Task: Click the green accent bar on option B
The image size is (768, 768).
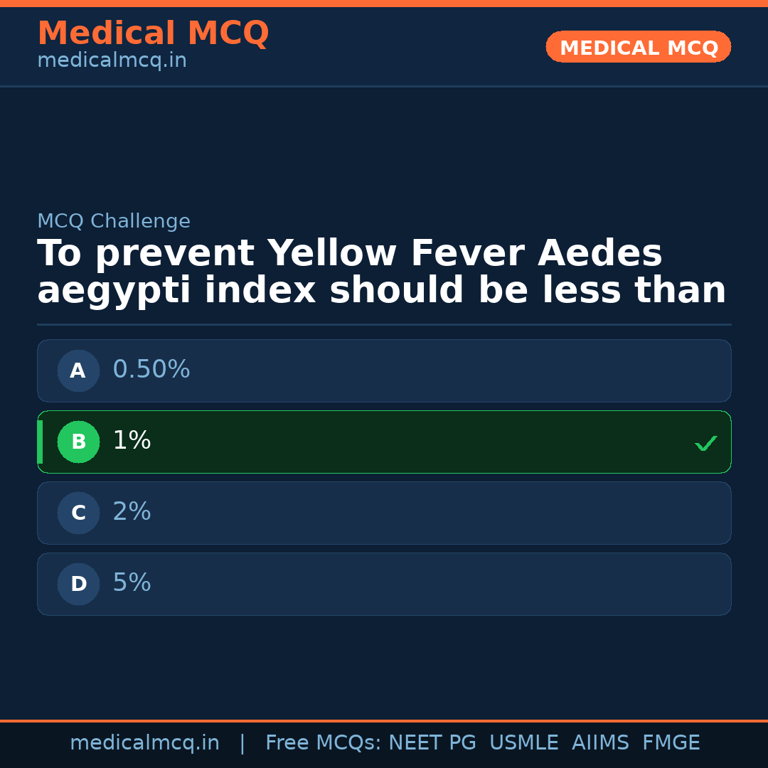Action: [40, 442]
